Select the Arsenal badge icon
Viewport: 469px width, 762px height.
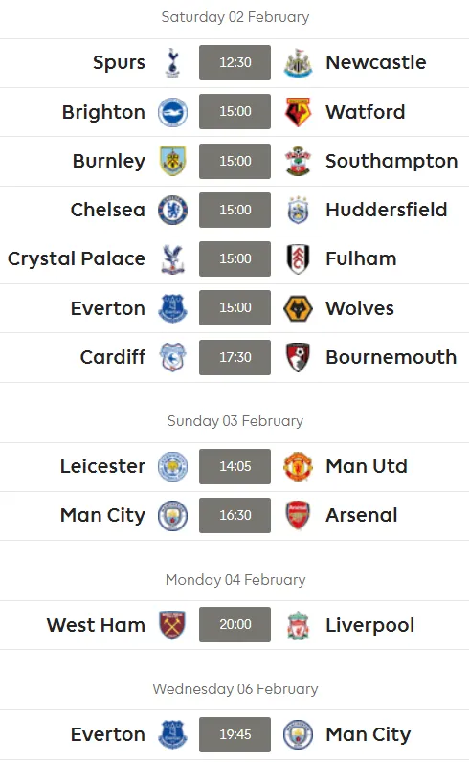pyautogui.click(x=298, y=515)
